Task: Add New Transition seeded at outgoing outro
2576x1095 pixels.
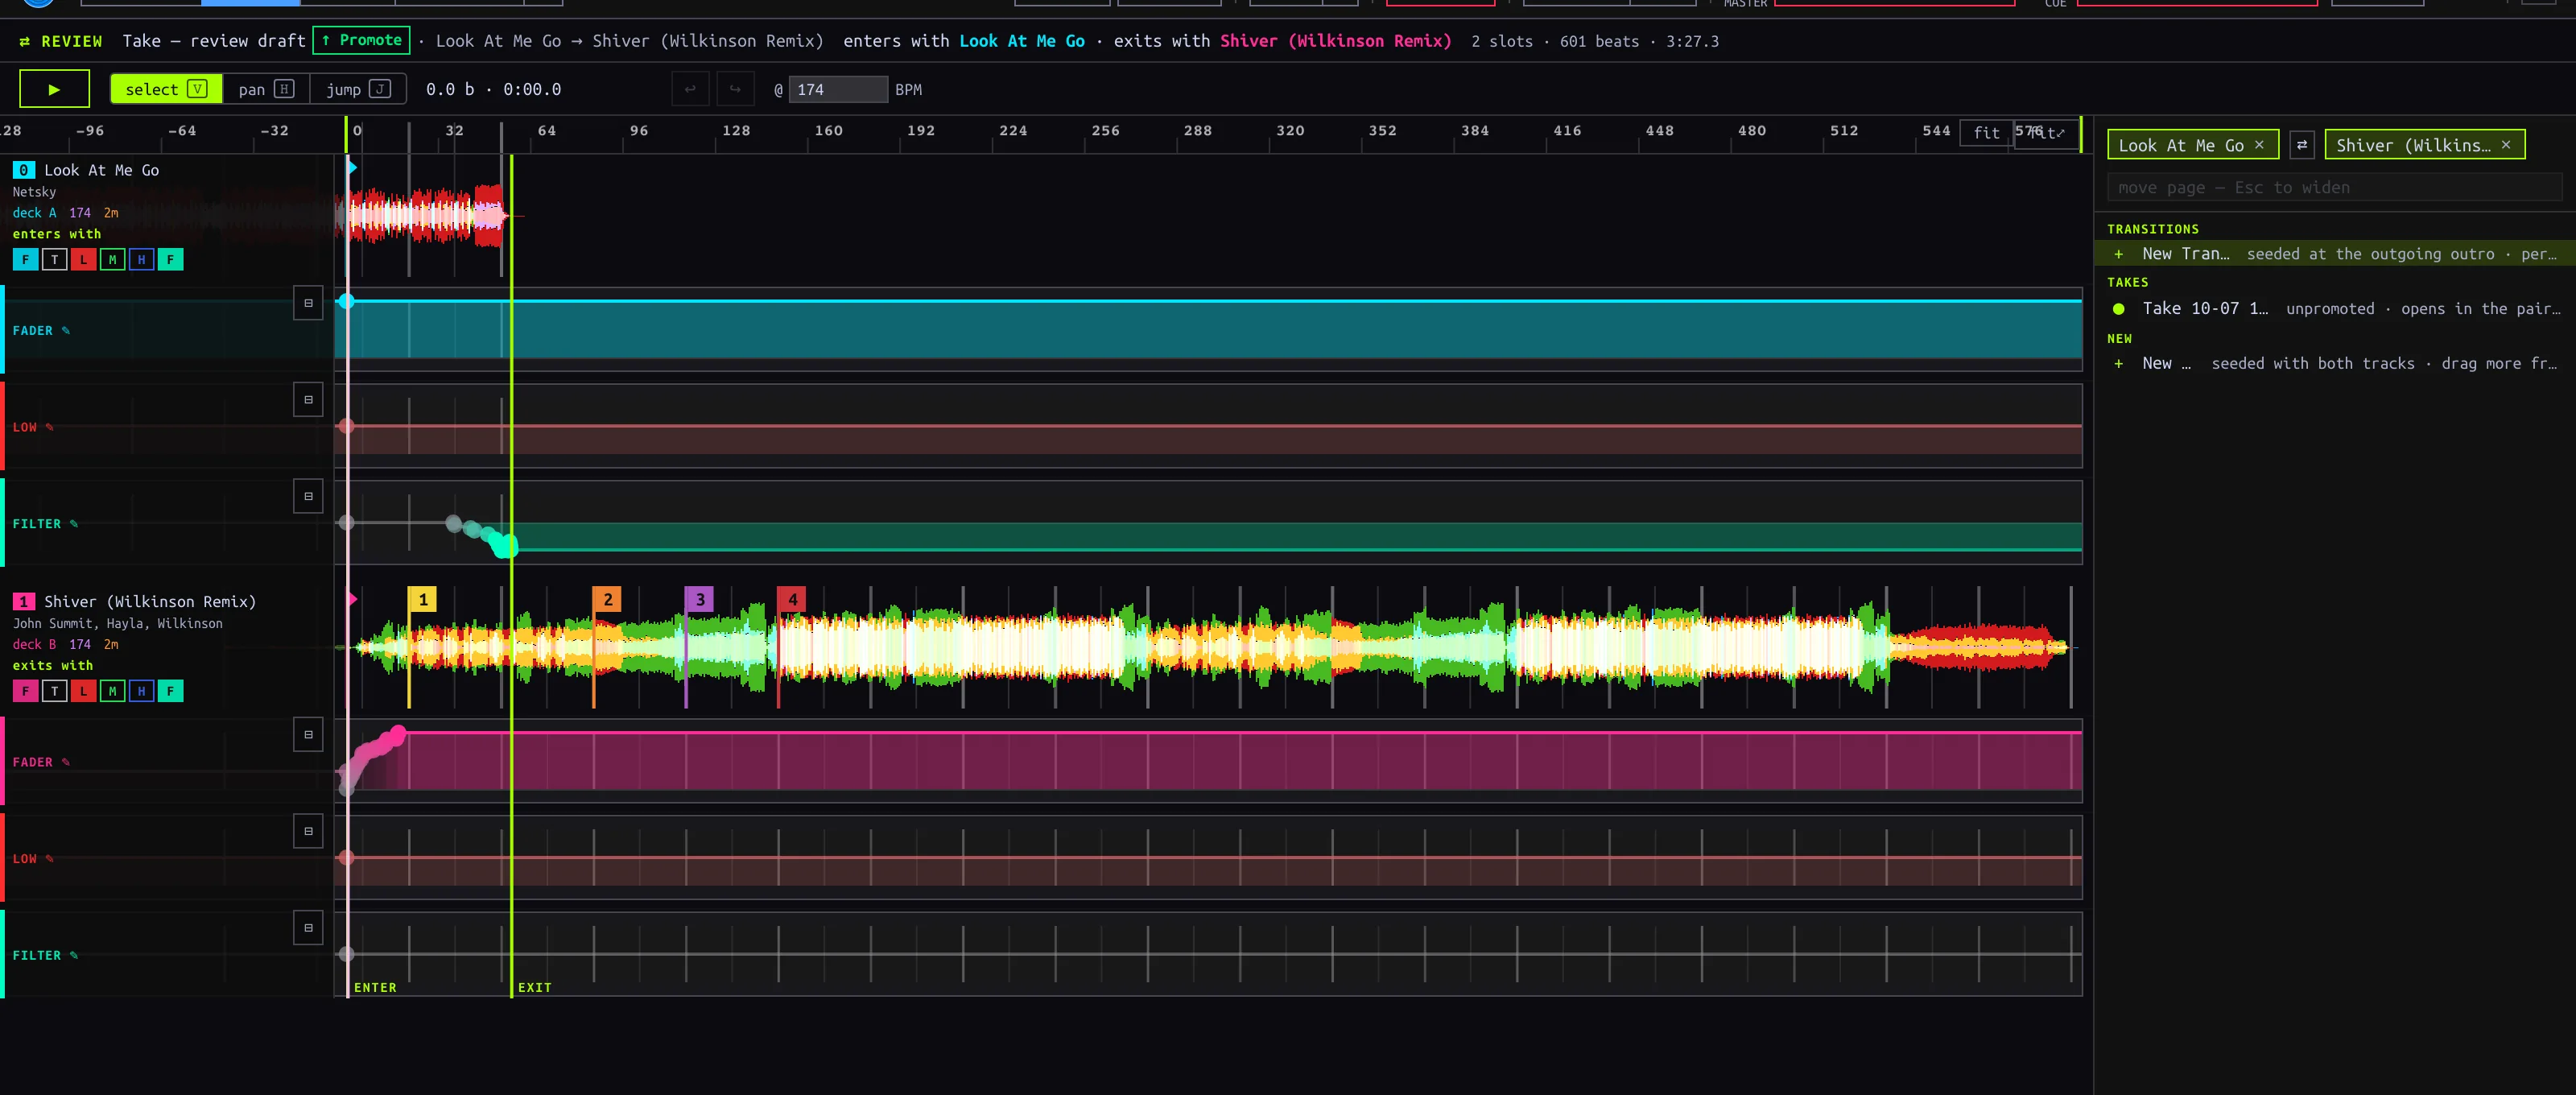Action: tap(2334, 254)
